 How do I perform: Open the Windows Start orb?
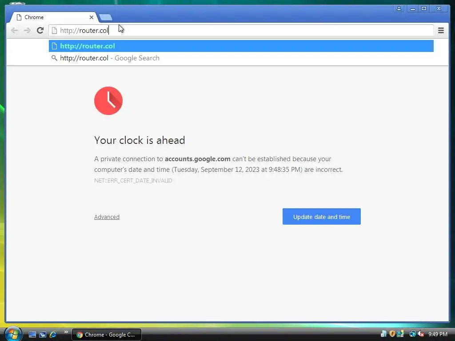click(x=13, y=333)
